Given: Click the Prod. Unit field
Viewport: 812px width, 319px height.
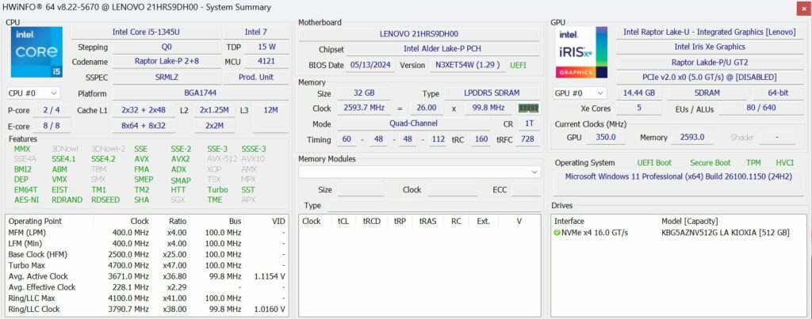Looking at the screenshot, I should [256, 77].
